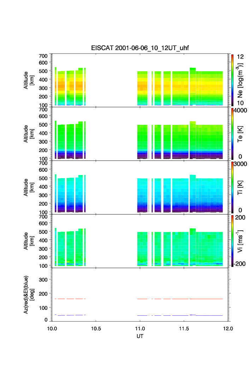Select the 4000 maximum on the Te colorbar

pos(242,110)
